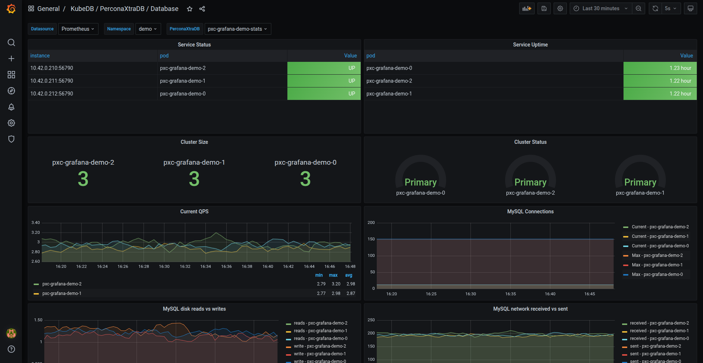Open the dashboard search icon in sidebar
The width and height of the screenshot is (703, 363).
tap(11, 42)
